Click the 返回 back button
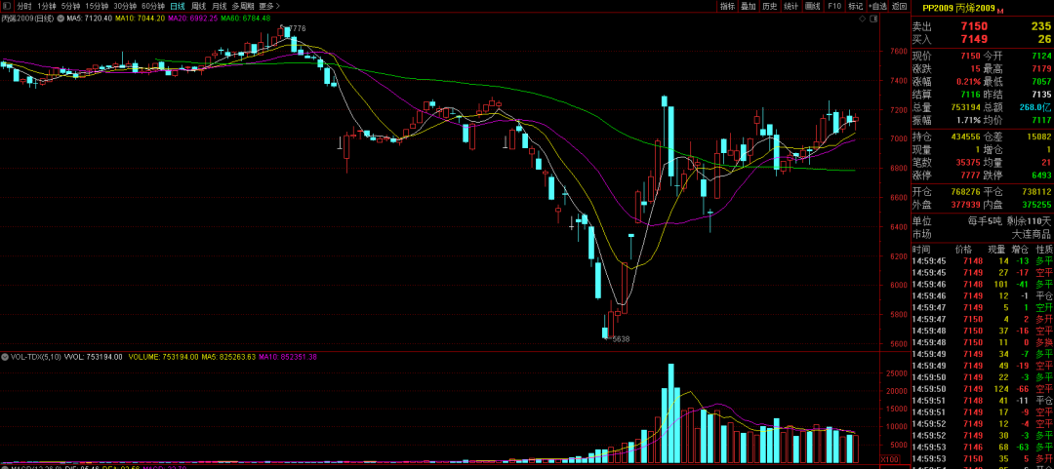The image size is (1054, 469). click(900, 6)
